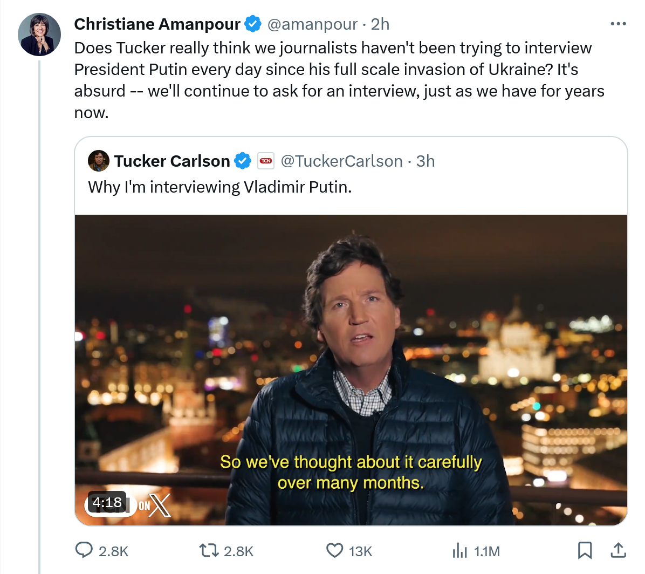The image size is (645, 574).
Task: Click the @TuckerCarlson handle
Action: click(341, 161)
